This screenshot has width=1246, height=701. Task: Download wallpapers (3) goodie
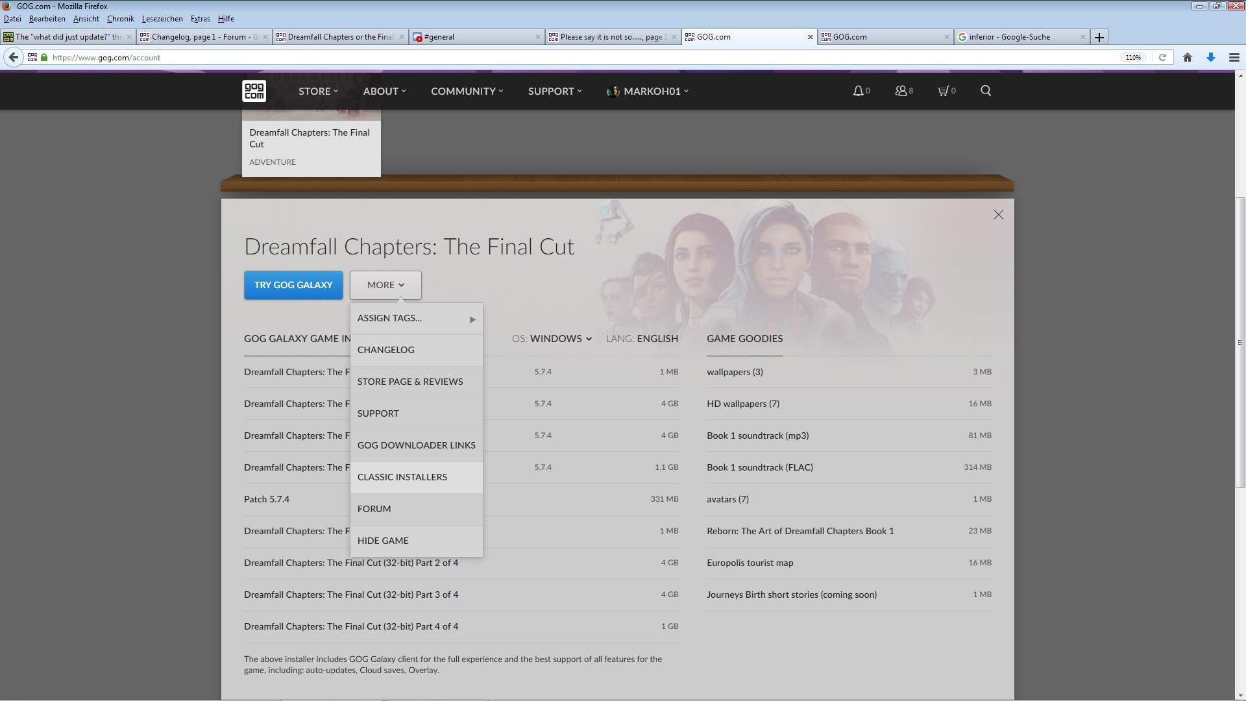point(849,372)
